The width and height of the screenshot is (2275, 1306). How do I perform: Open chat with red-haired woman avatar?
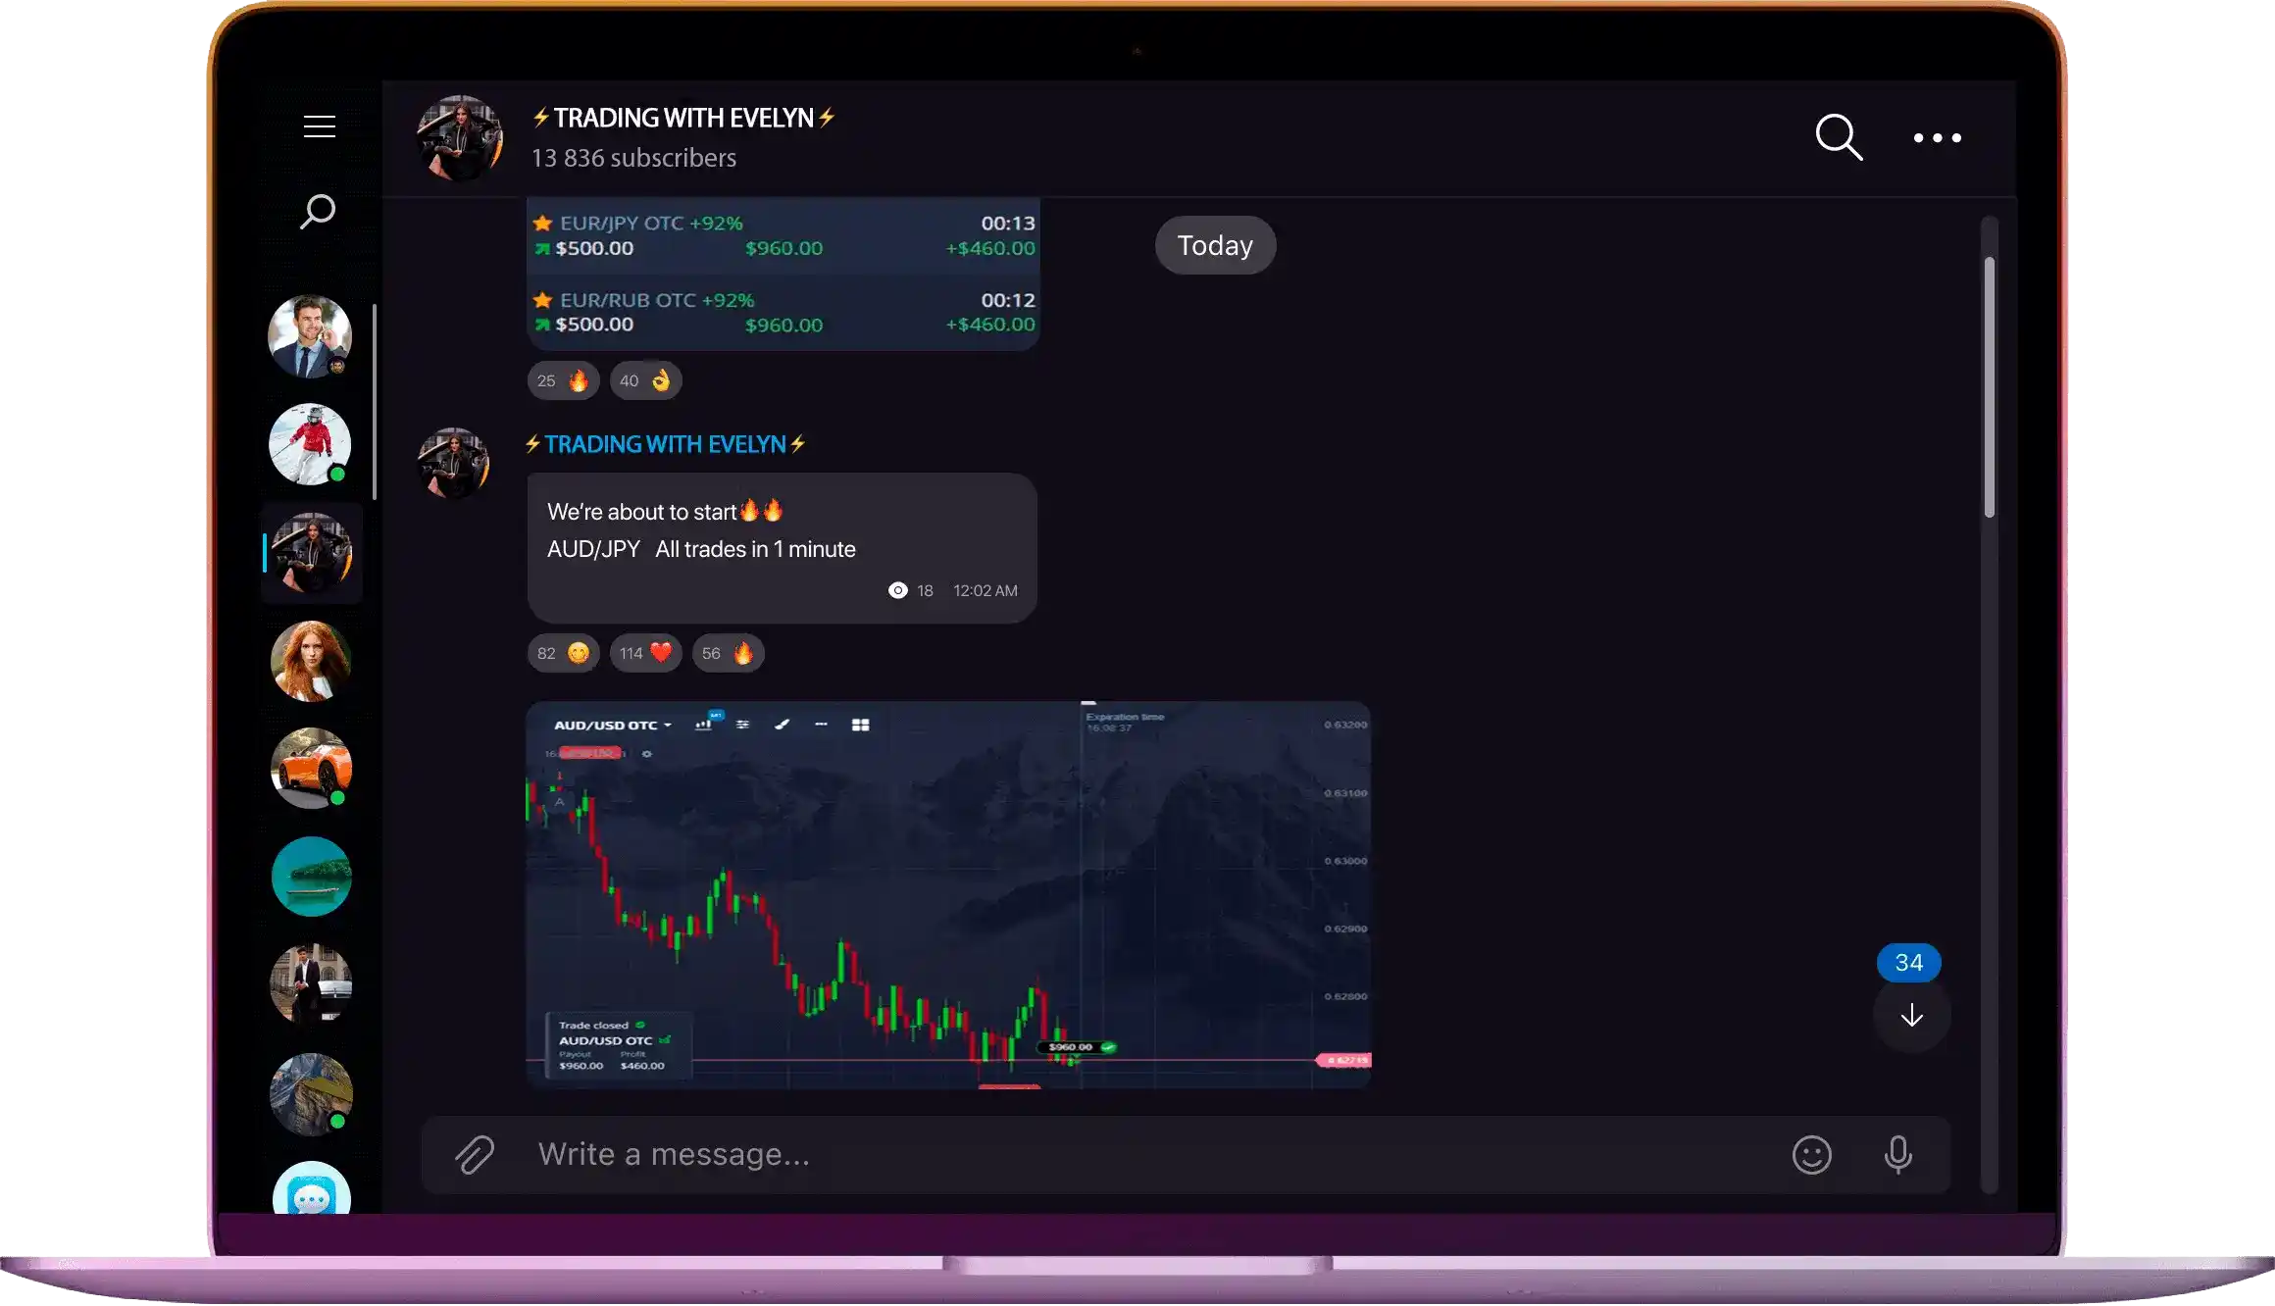pyautogui.click(x=311, y=661)
